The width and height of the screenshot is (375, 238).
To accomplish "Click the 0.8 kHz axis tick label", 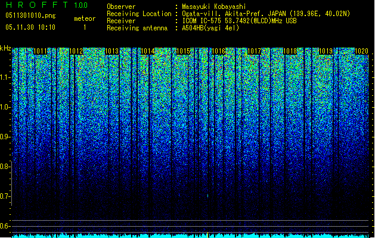I will pyautogui.click(x=5, y=167).
